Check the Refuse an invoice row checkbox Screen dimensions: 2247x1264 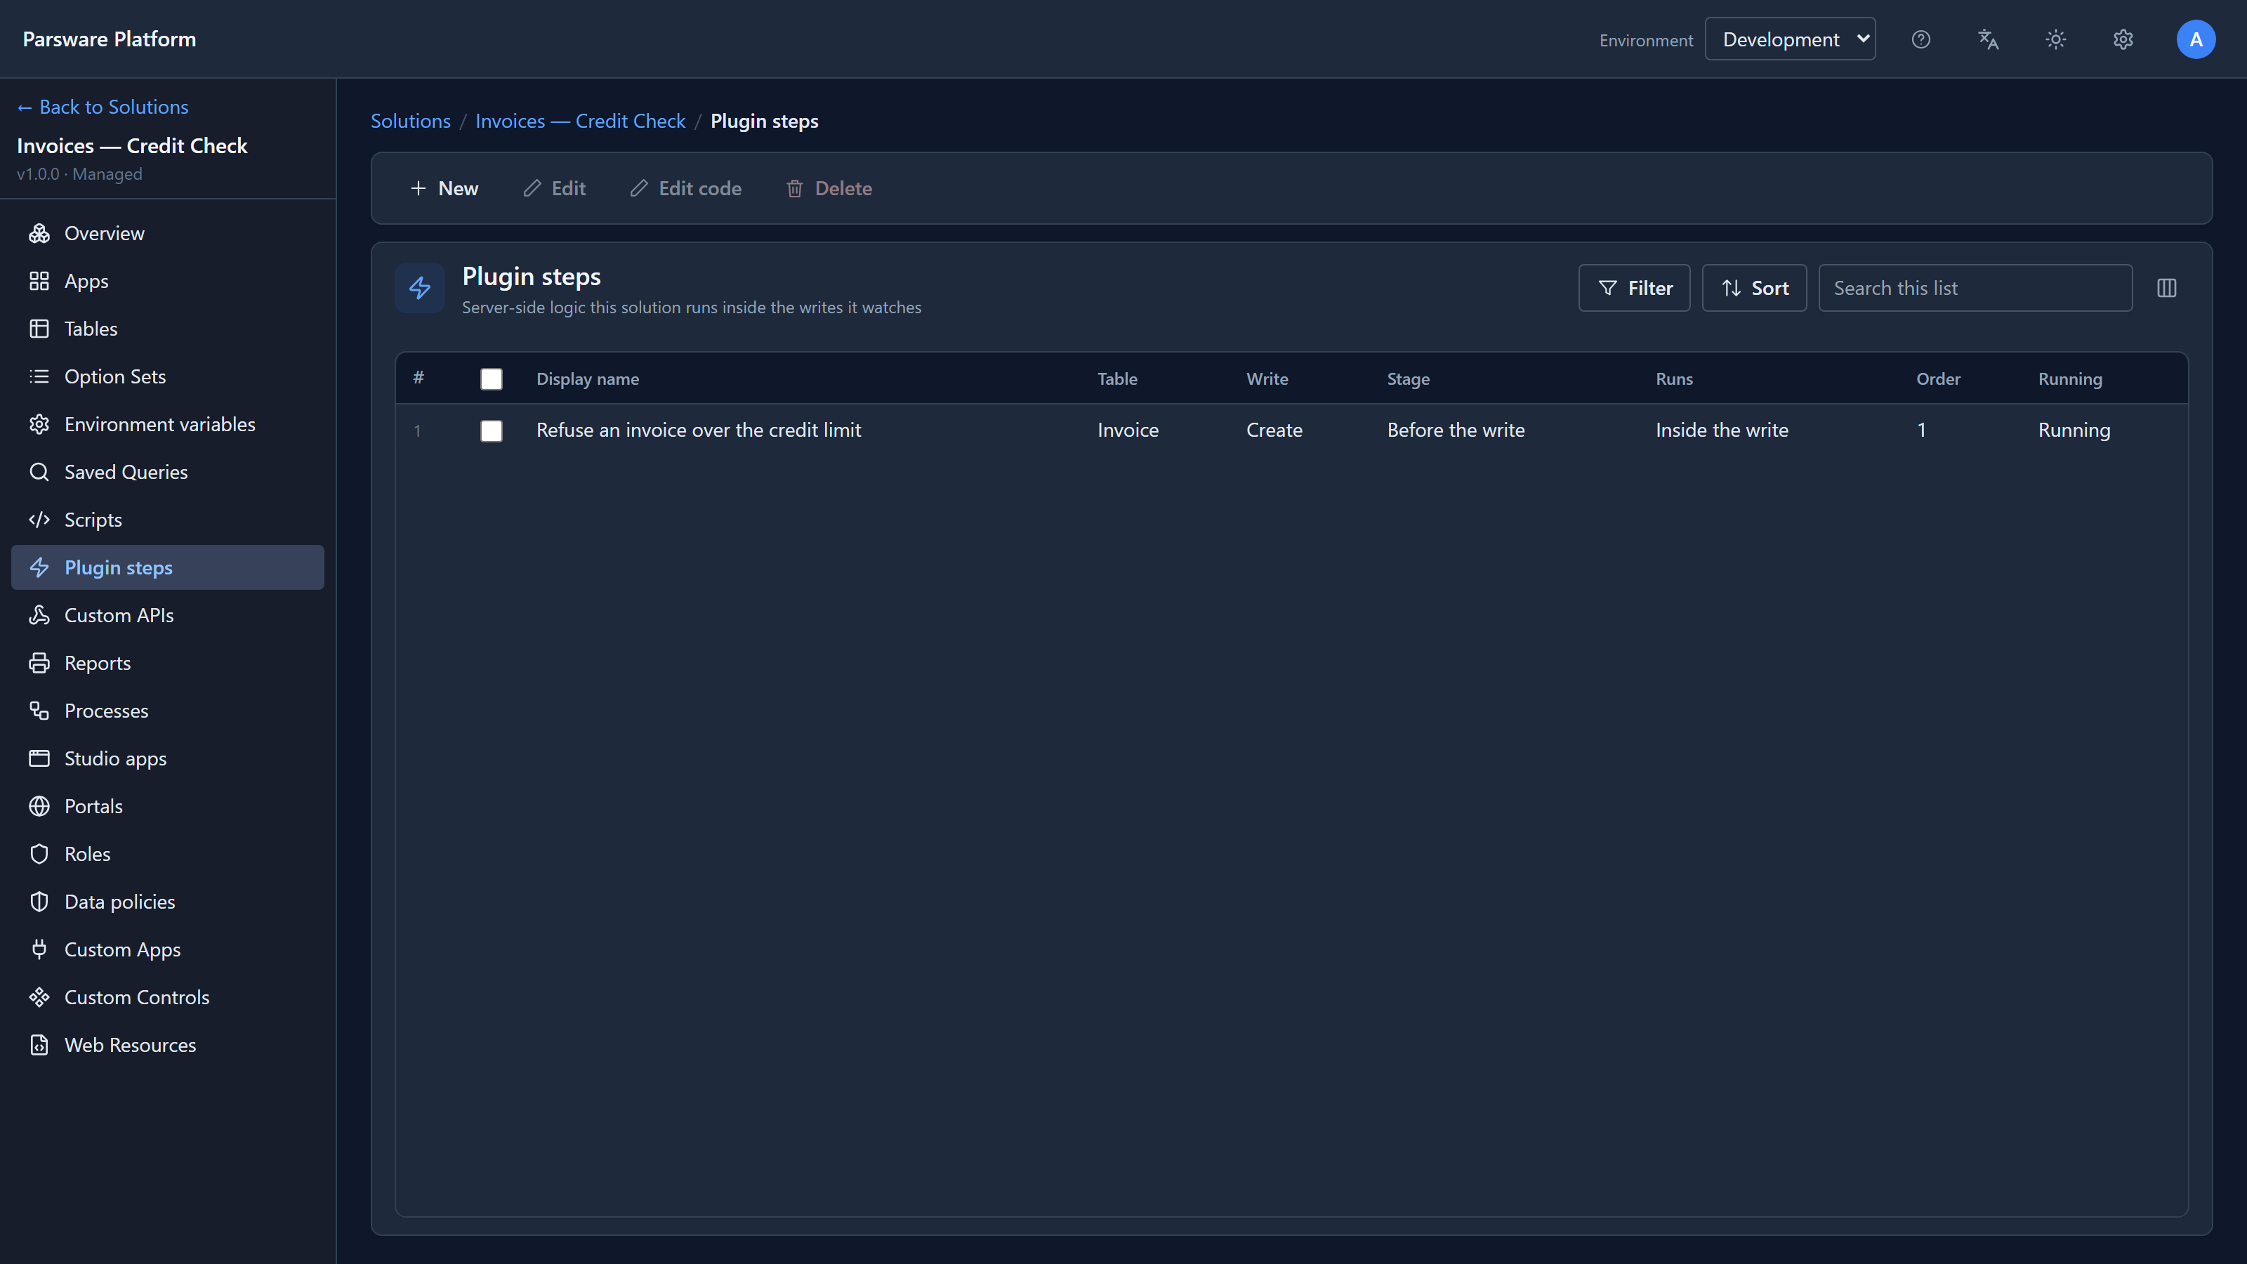(491, 431)
